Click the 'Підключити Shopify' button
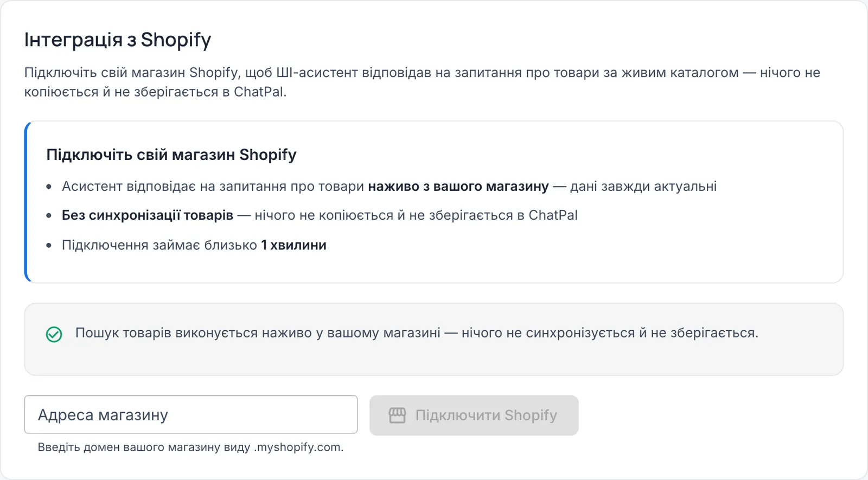The image size is (868, 480). pos(474,415)
